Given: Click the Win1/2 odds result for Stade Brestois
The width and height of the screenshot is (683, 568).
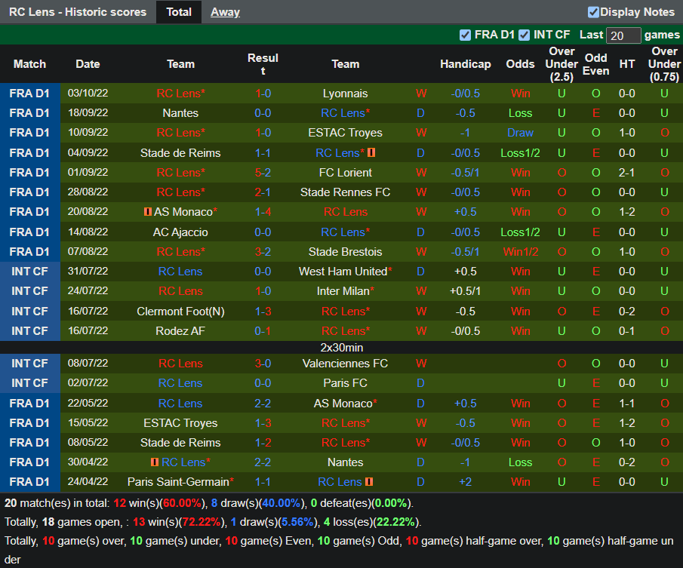Looking at the screenshot, I should 520,252.
